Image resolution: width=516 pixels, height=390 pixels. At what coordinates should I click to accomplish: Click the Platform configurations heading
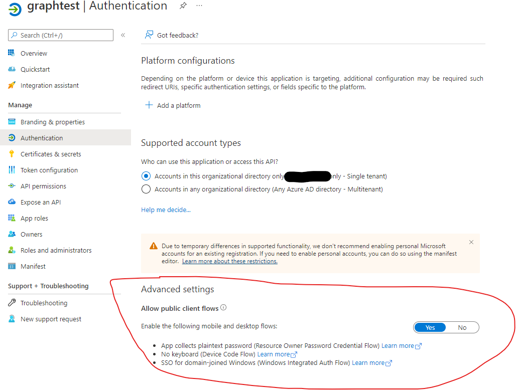[188, 61]
